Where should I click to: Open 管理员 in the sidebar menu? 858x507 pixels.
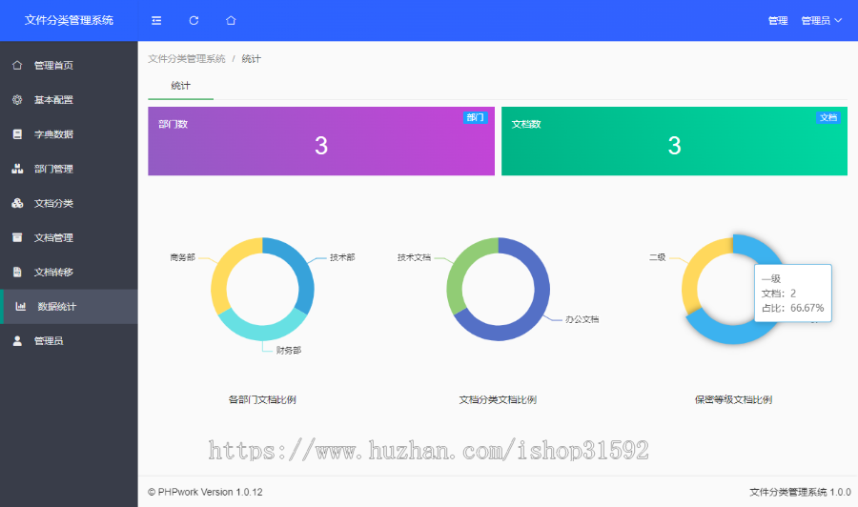(69, 341)
